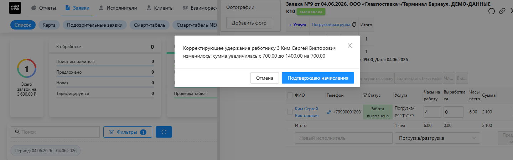Open the Заявки tab
513x160 pixels.
point(77,8)
